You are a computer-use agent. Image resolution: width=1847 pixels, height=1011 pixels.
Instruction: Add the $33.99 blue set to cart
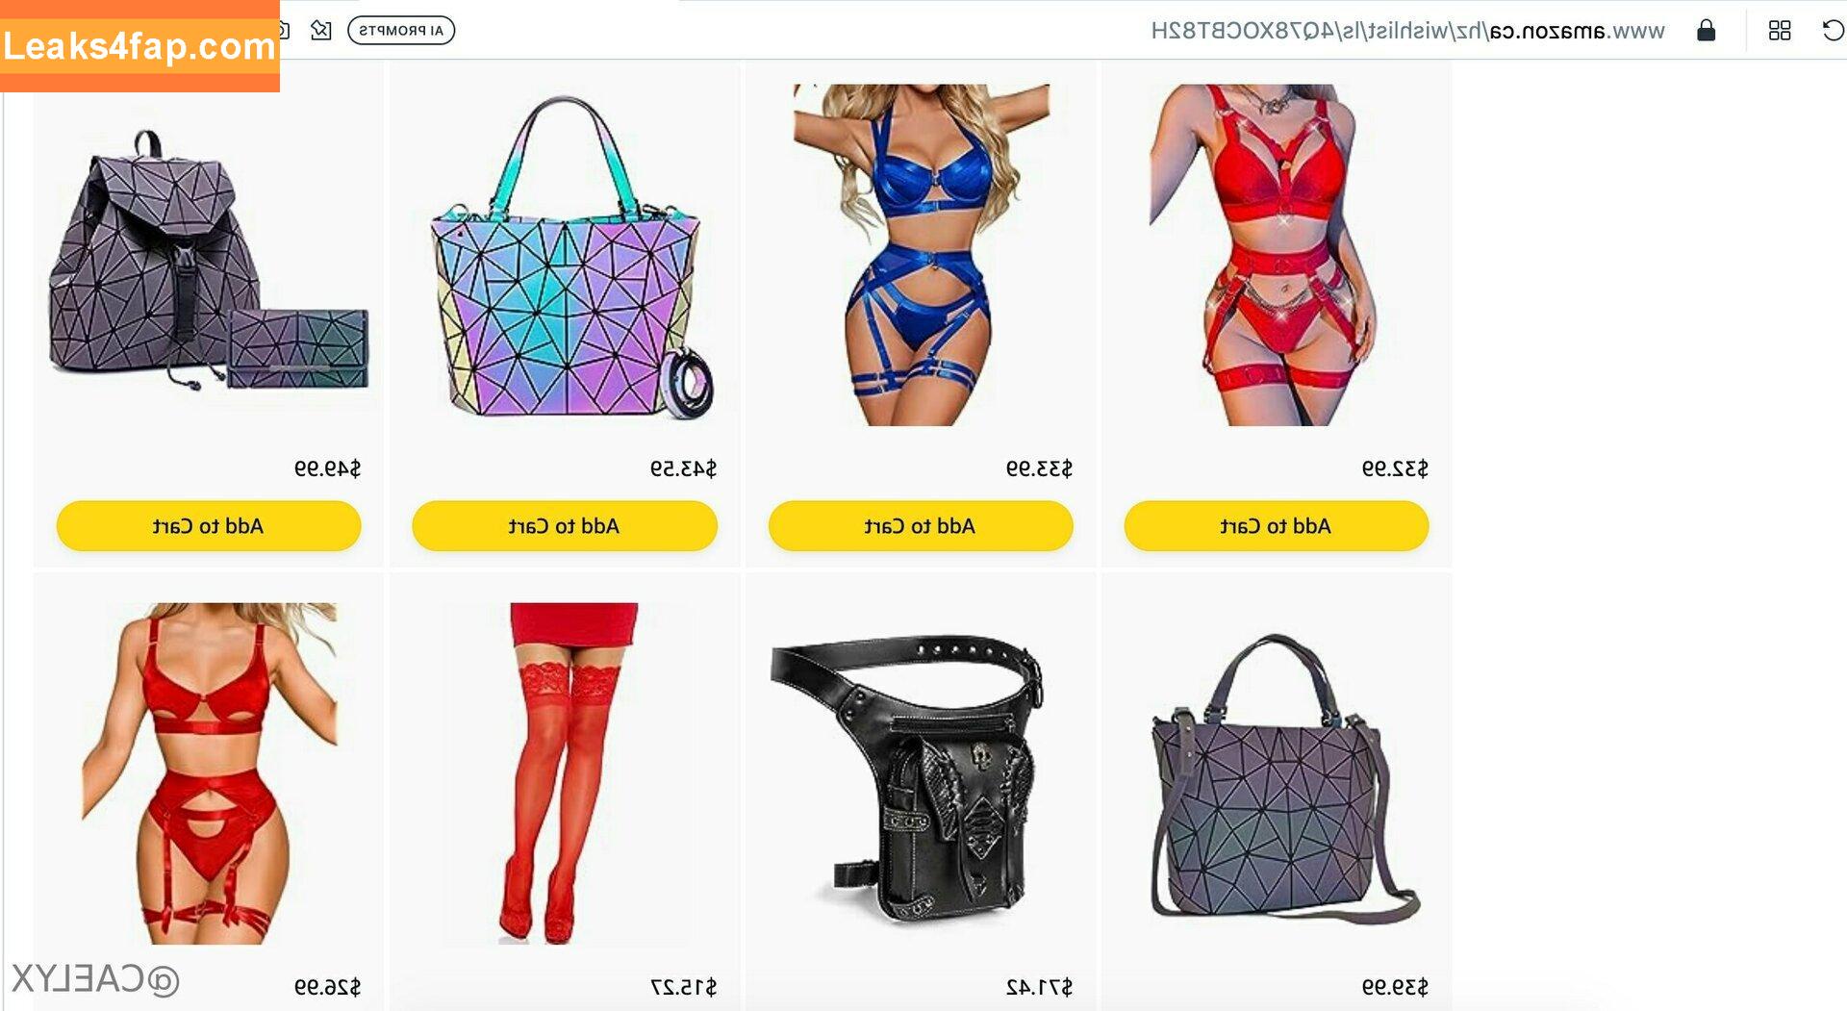921,526
